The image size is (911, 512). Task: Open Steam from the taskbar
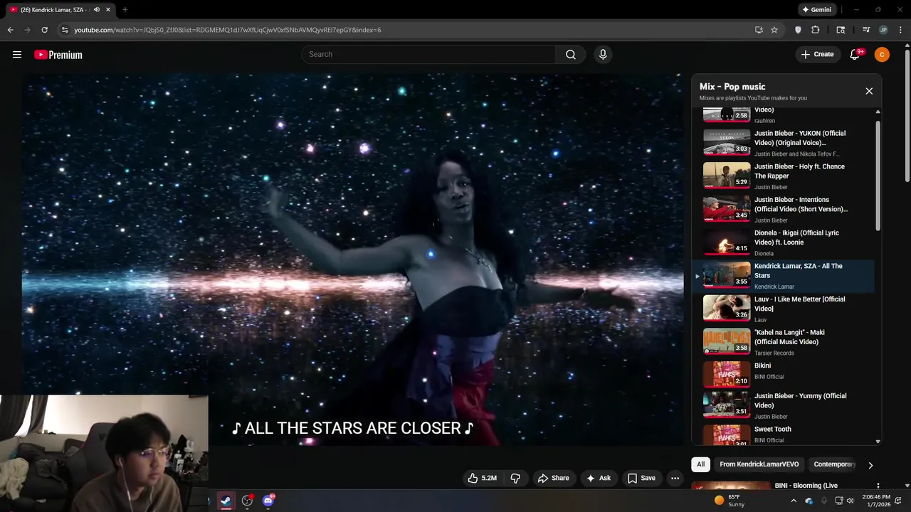click(226, 501)
